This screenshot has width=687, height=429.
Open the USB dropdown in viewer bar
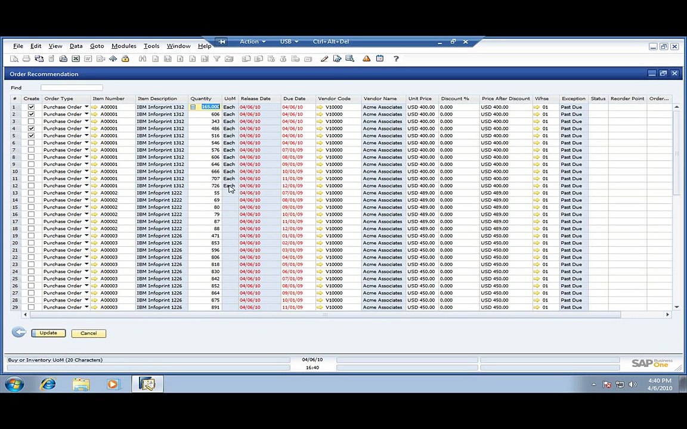click(289, 42)
